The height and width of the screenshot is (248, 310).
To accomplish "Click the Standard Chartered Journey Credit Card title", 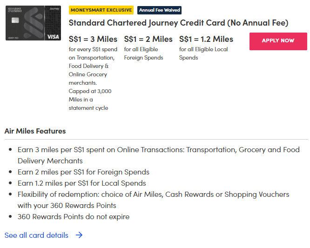I will point(178,23).
